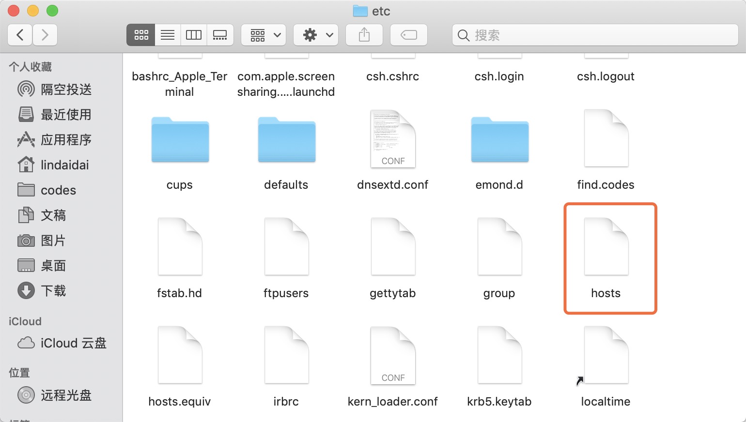
Task: Click the 位置 sidebar section header
Action: point(19,373)
